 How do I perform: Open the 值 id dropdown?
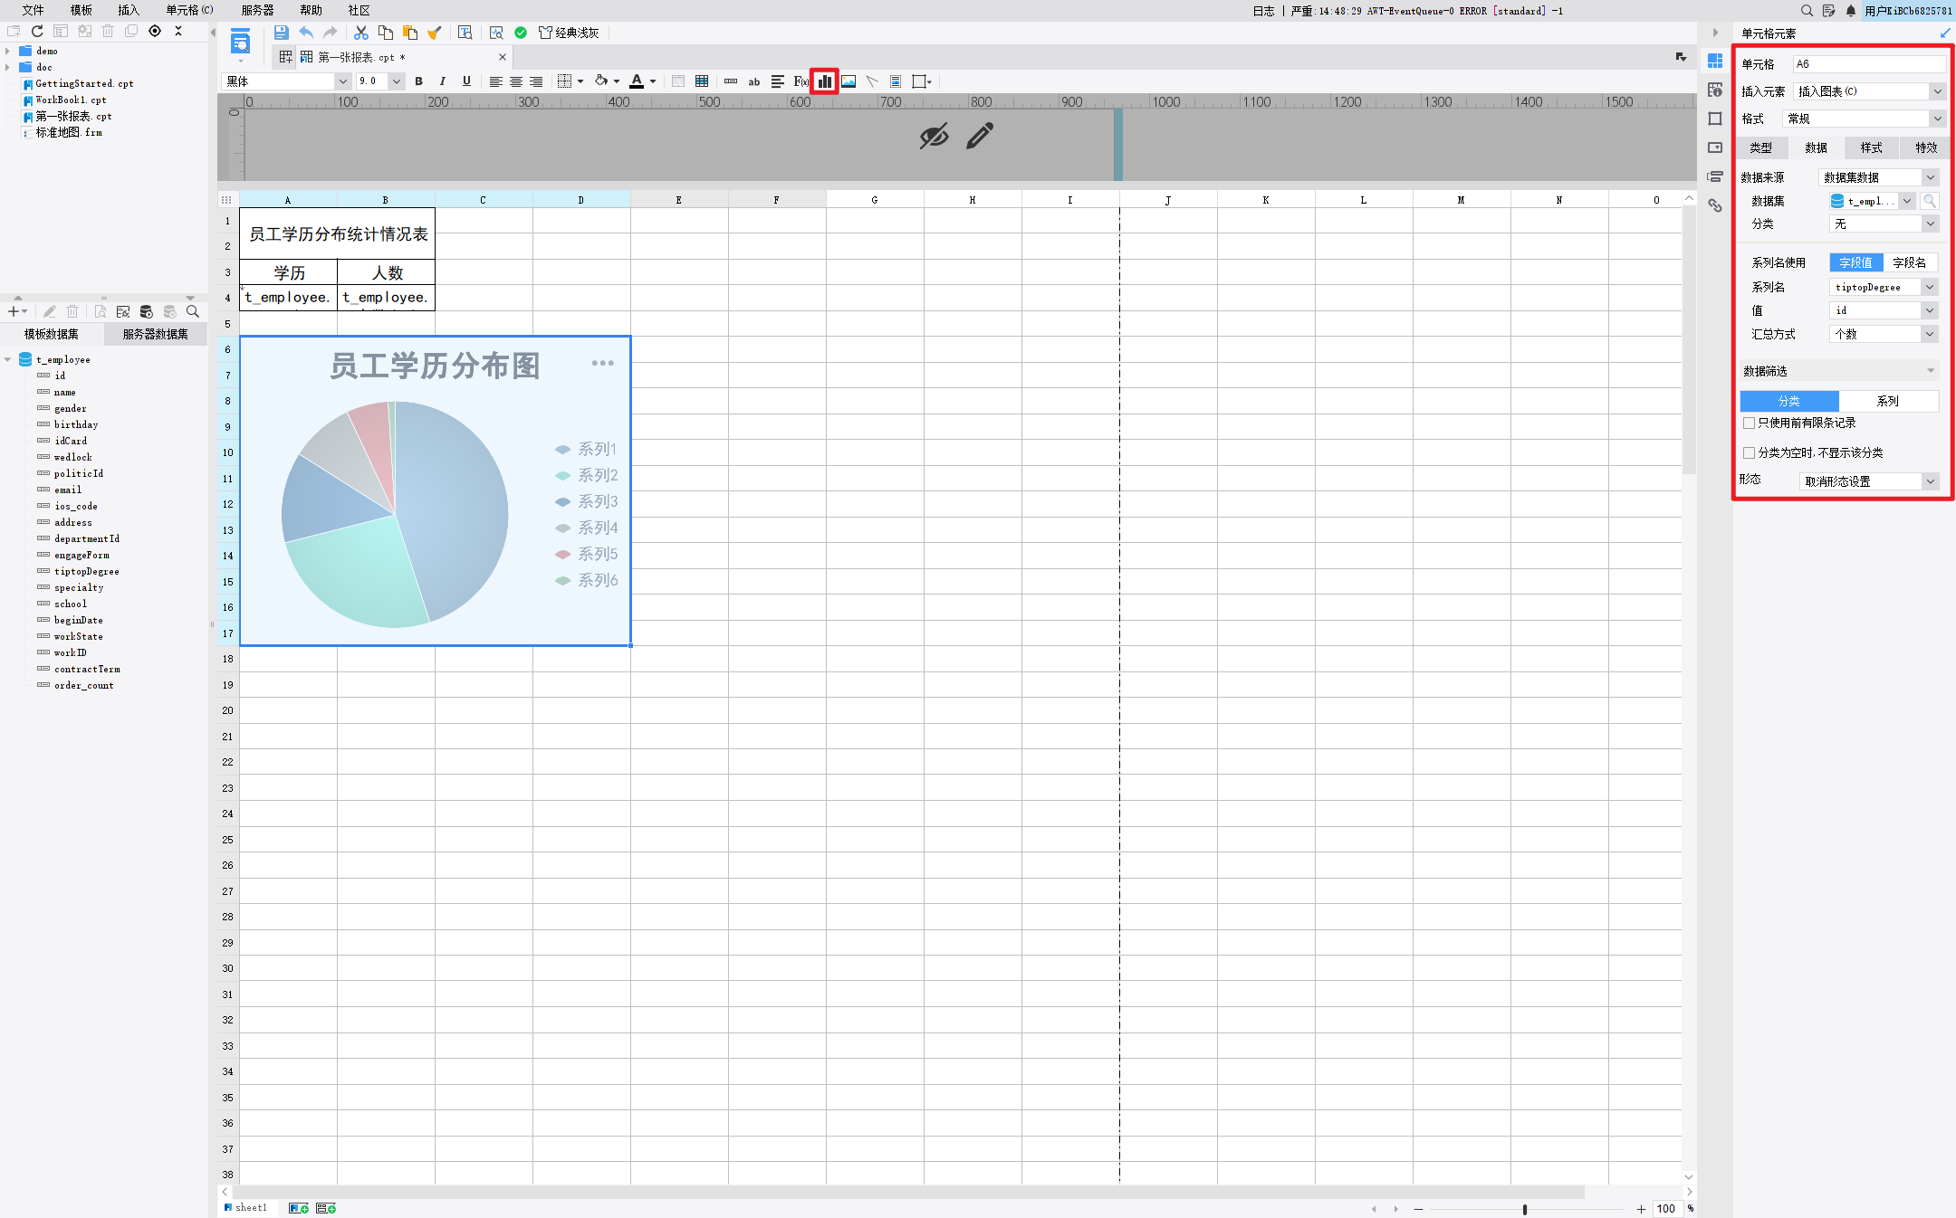pos(1884,310)
